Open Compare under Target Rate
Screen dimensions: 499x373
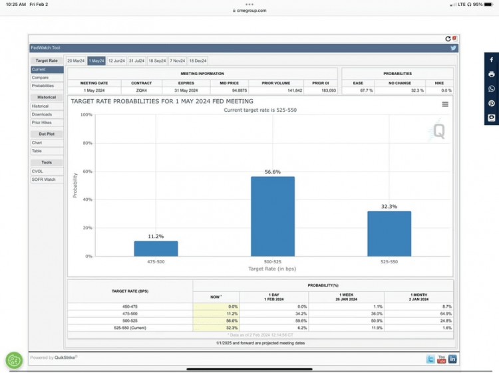click(40, 78)
